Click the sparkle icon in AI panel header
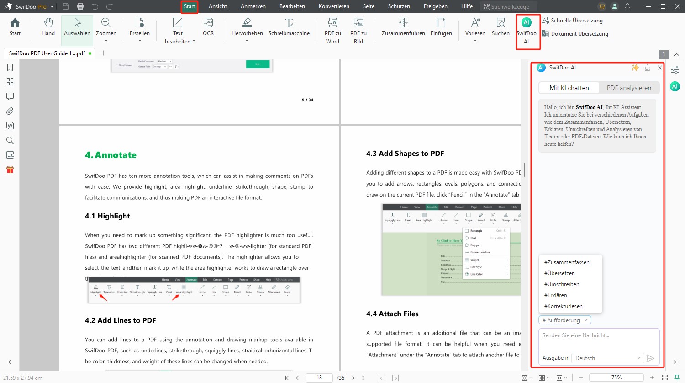The image size is (685, 383). click(x=635, y=68)
